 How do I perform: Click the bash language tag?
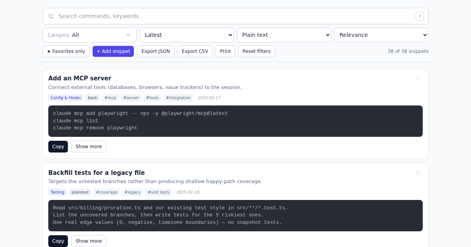pyautogui.click(x=93, y=98)
